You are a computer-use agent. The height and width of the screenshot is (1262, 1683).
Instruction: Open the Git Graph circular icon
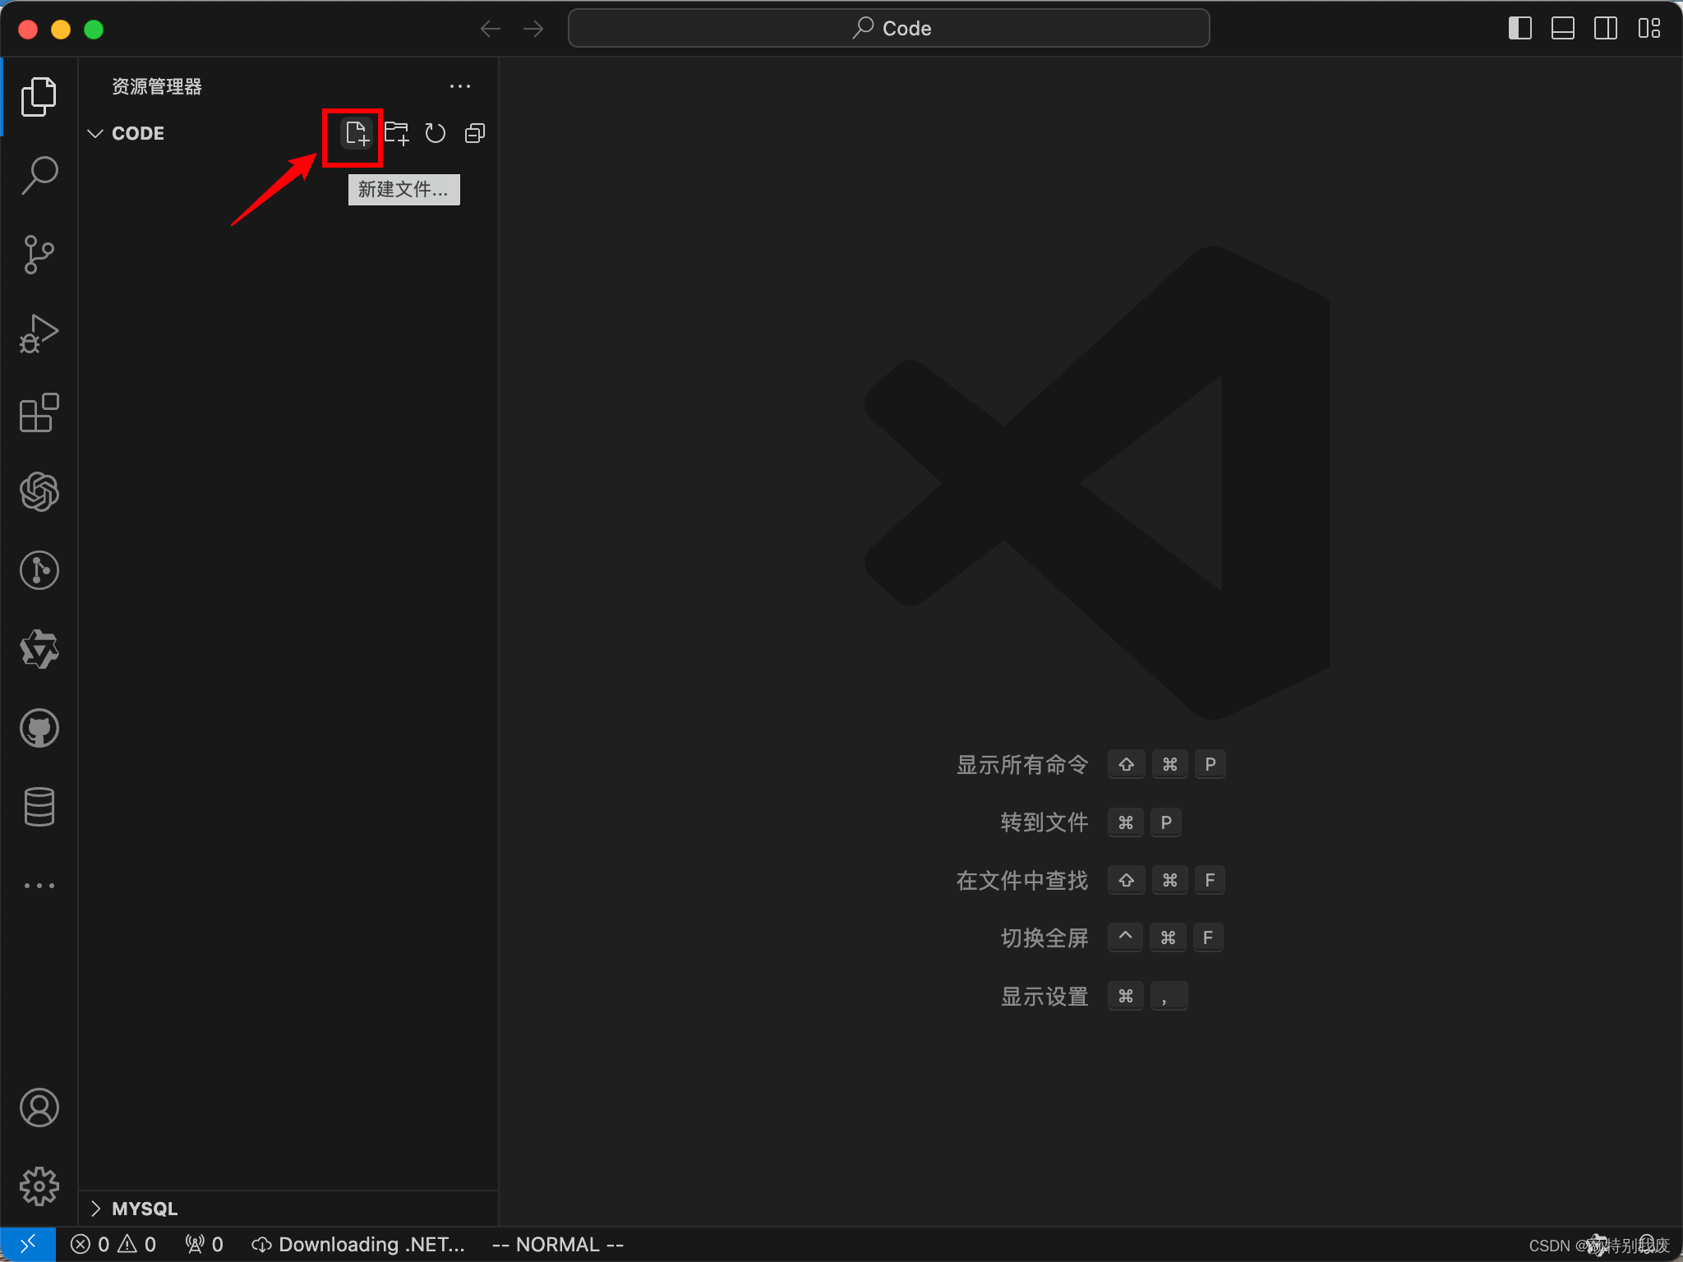[x=39, y=570]
